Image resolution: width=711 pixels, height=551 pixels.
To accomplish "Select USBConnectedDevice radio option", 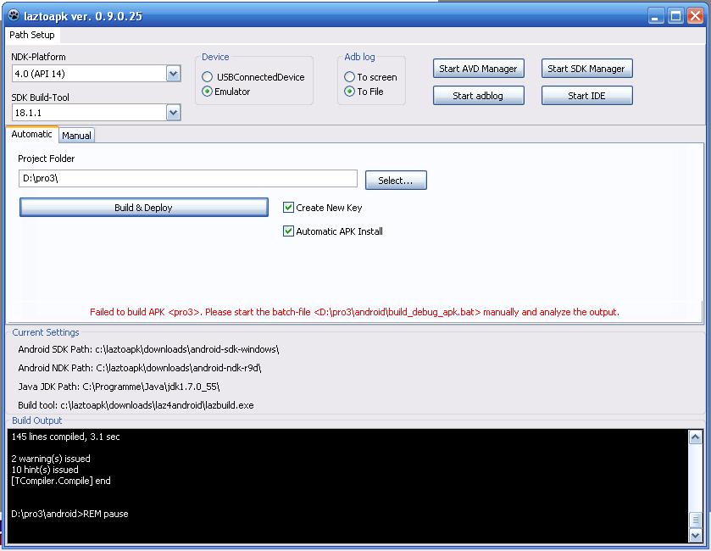I will pos(208,77).
